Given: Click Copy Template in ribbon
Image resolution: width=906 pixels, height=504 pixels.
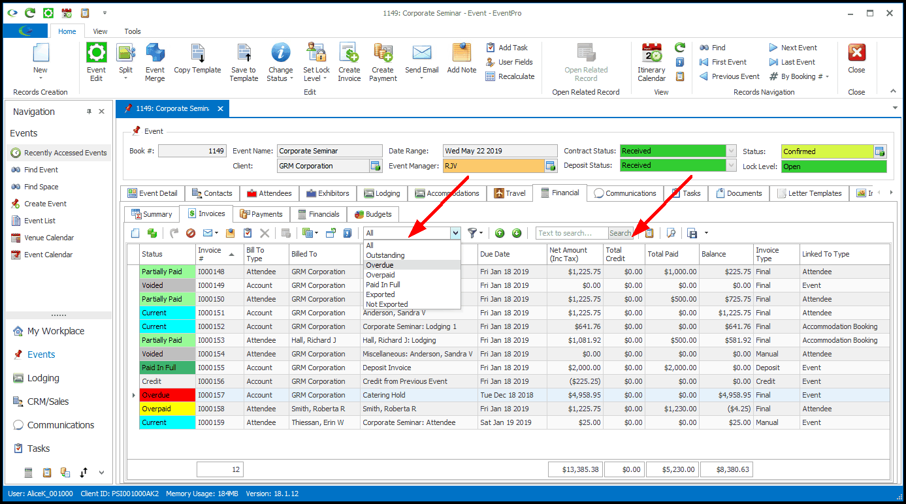Looking at the screenshot, I should click(197, 59).
